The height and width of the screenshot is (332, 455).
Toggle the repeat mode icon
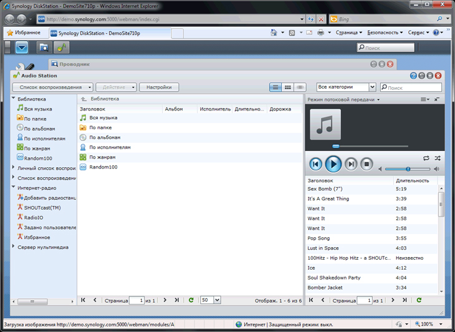pyautogui.click(x=426, y=159)
